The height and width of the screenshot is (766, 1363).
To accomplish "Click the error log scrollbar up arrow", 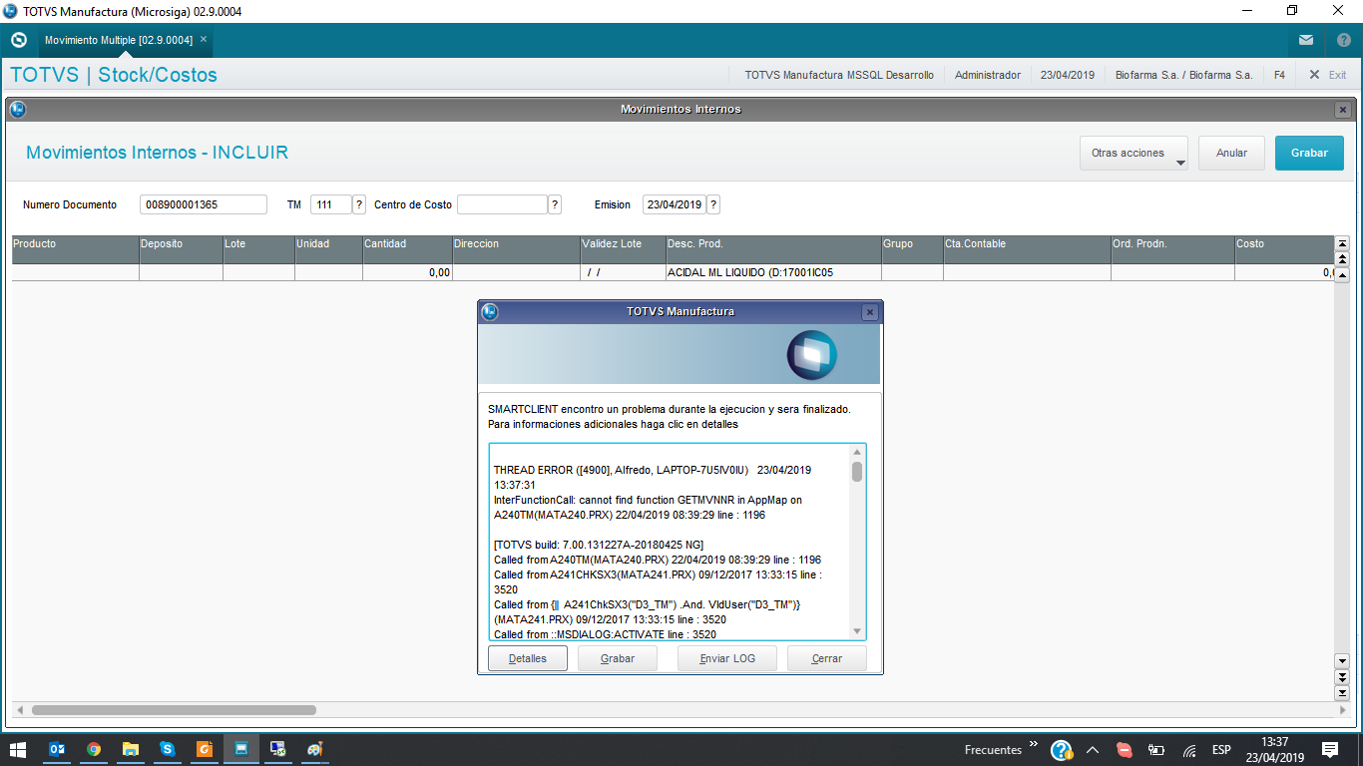I will coord(857,453).
